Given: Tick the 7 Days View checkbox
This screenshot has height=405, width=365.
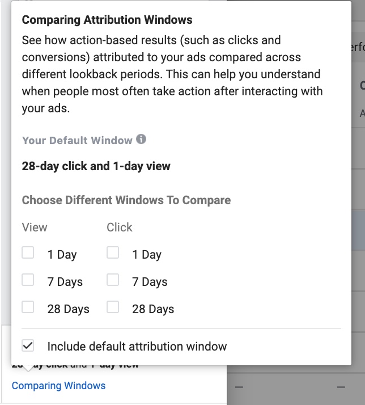Looking at the screenshot, I should tap(28, 280).
